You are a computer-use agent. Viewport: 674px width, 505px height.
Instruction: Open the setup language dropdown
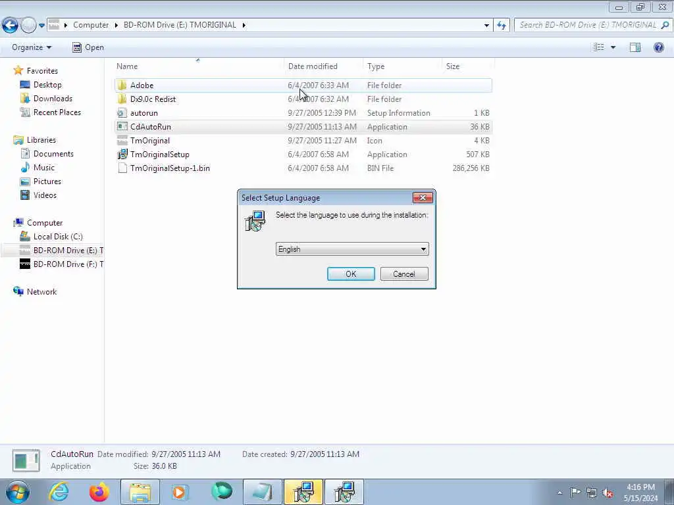pyautogui.click(x=352, y=249)
